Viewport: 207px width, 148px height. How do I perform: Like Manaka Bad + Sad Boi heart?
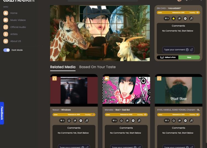[115, 121]
